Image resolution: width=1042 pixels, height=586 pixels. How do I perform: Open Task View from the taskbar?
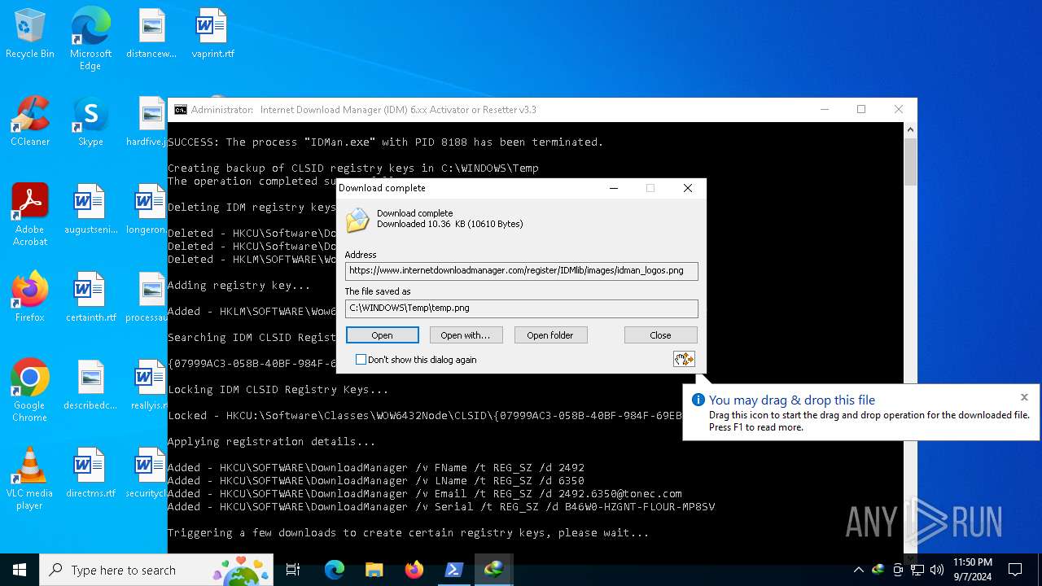coord(293,570)
